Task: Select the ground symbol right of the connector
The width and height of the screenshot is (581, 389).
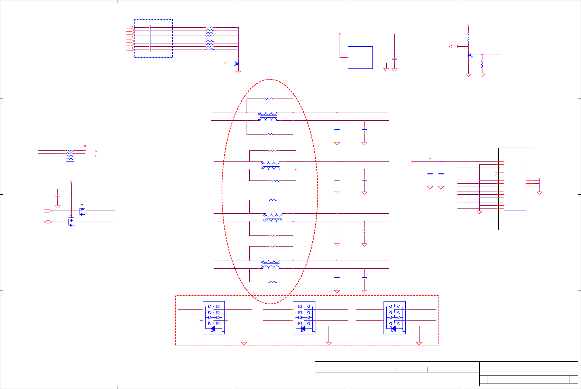Action: (539, 193)
